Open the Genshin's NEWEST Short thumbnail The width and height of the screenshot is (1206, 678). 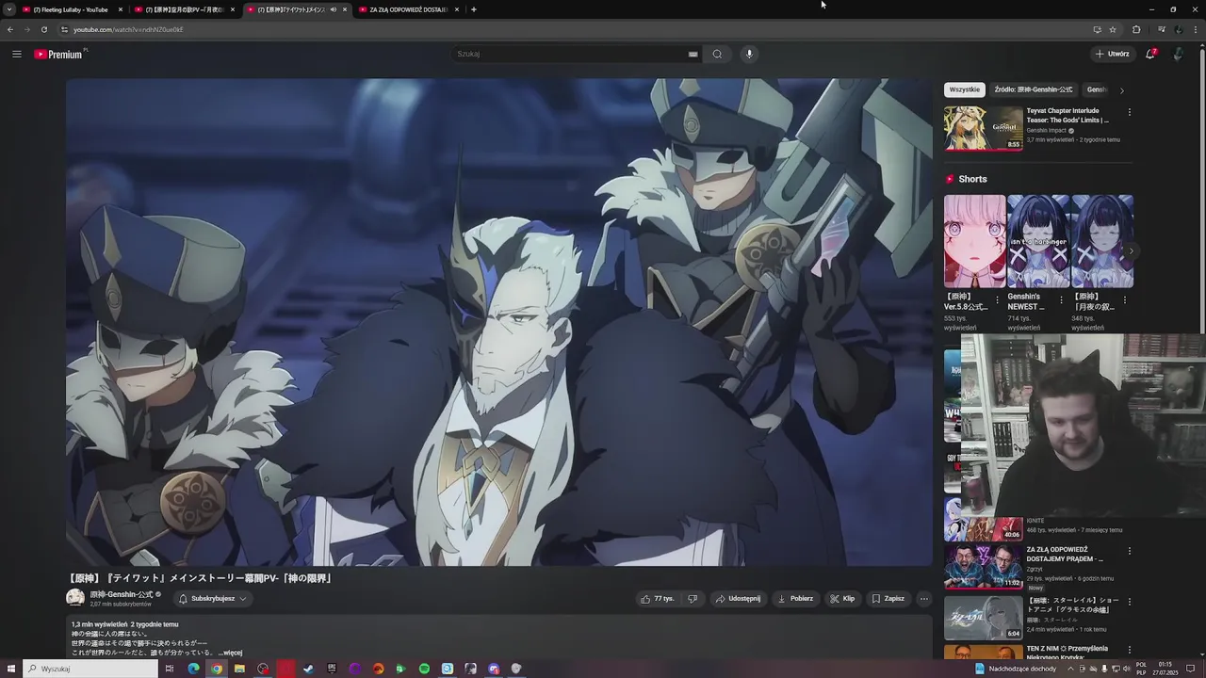tap(1038, 241)
